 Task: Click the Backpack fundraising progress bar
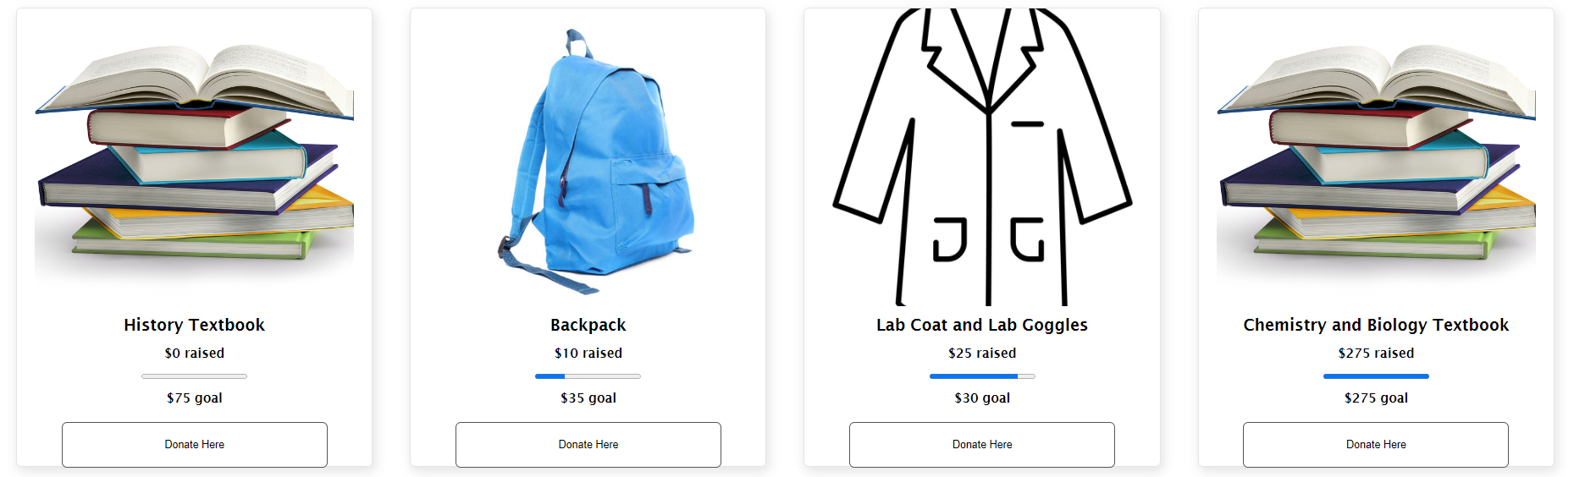coord(588,376)
